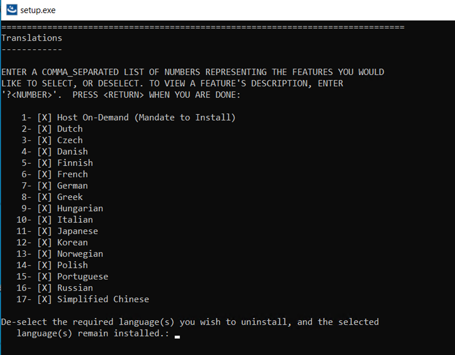Click the setup.exe window title text
Viewport: 455px width, 355px height.
pyautogui.click(x=38, y=10)
